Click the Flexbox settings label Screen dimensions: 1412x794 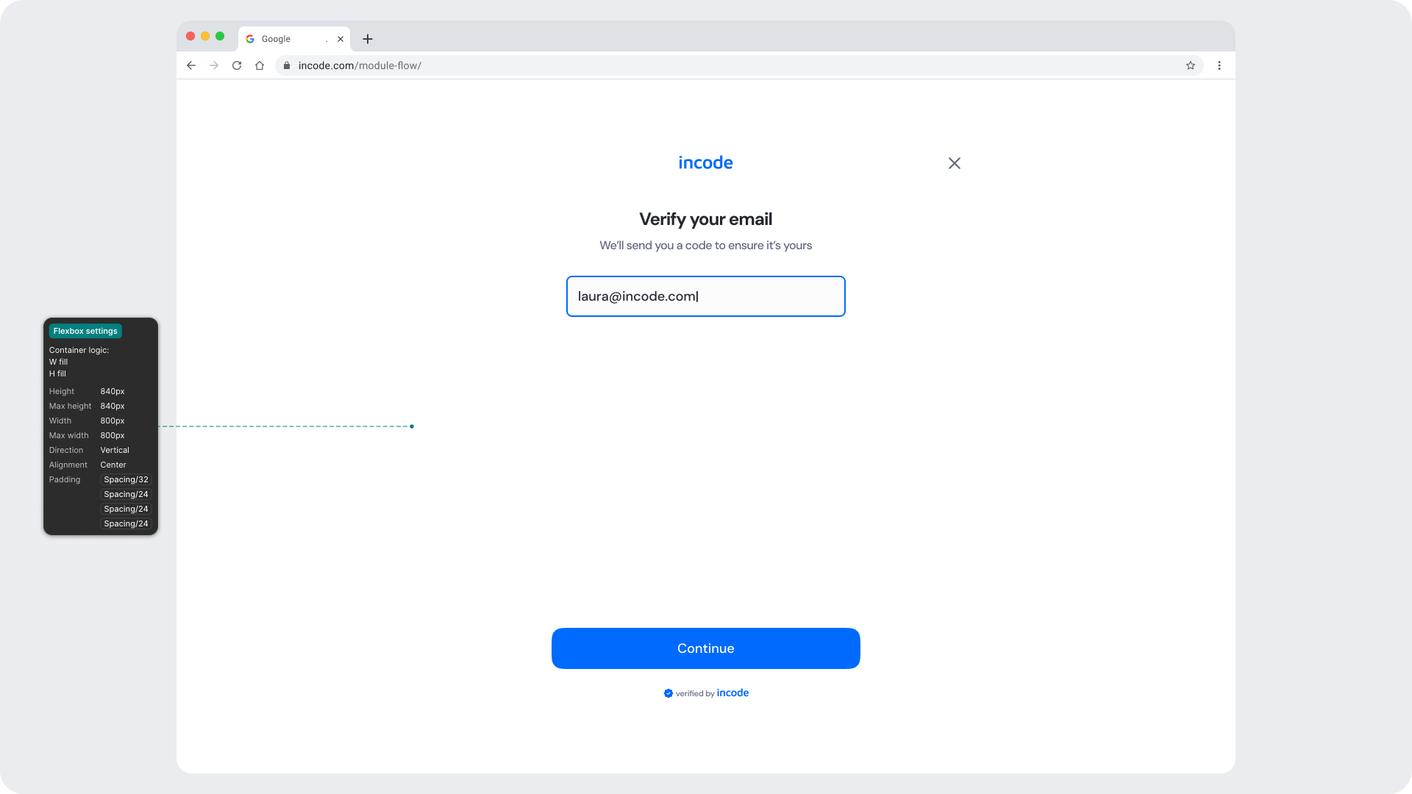pyautogui.click(x=85, y=331)
